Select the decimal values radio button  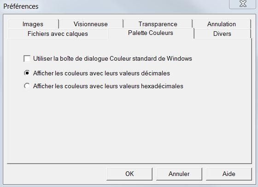(x=27, y=73)
